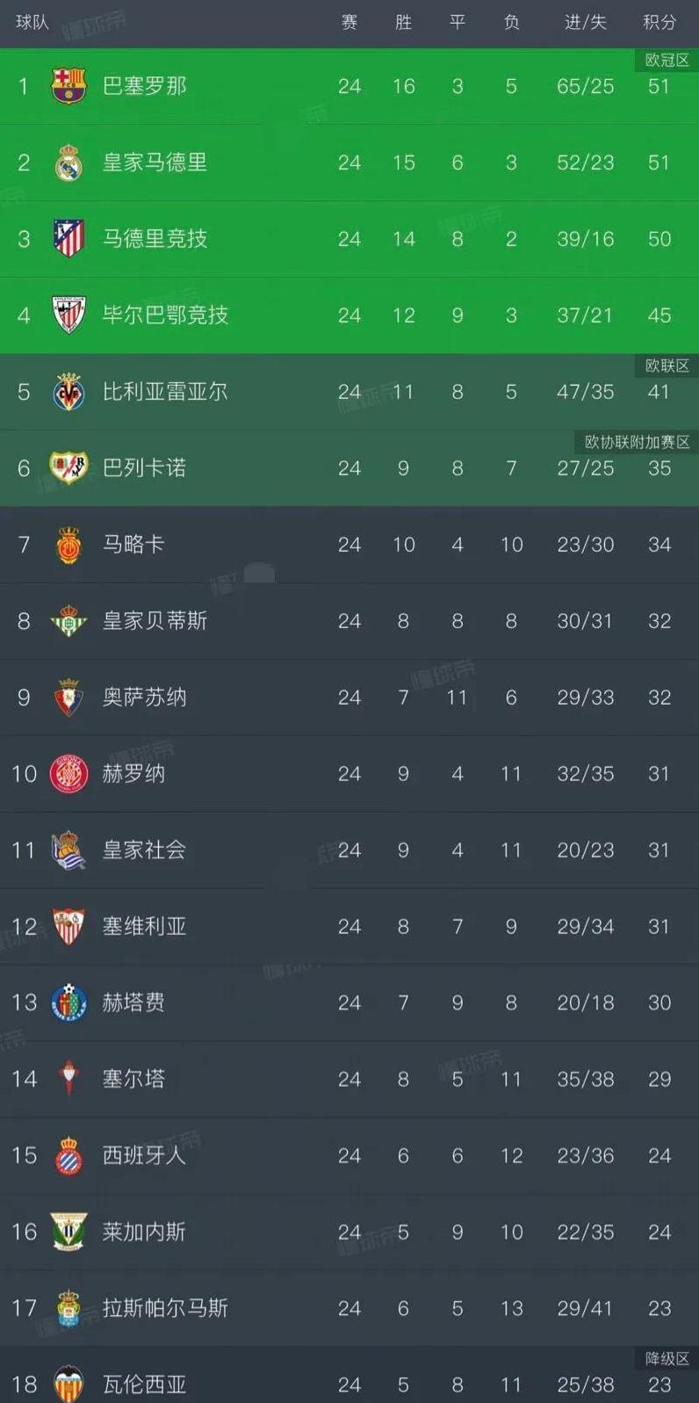Tap the Real Betis green crest
Image resolution: width=699 pixels, height=1403 pixels.
coord(68,621)
